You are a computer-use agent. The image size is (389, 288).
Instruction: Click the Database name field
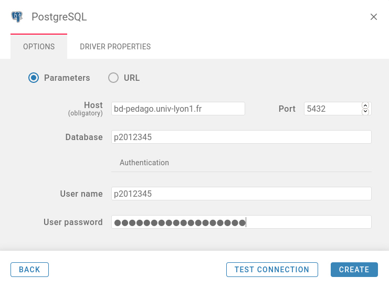tap(241, 137)
